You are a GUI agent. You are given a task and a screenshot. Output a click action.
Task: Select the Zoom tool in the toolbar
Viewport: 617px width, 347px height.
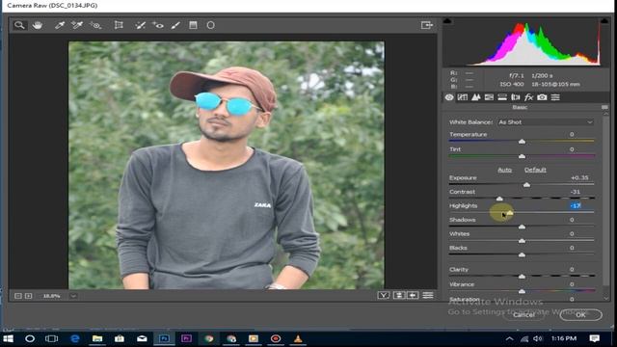pyautogui.click(x=19, y=25)
